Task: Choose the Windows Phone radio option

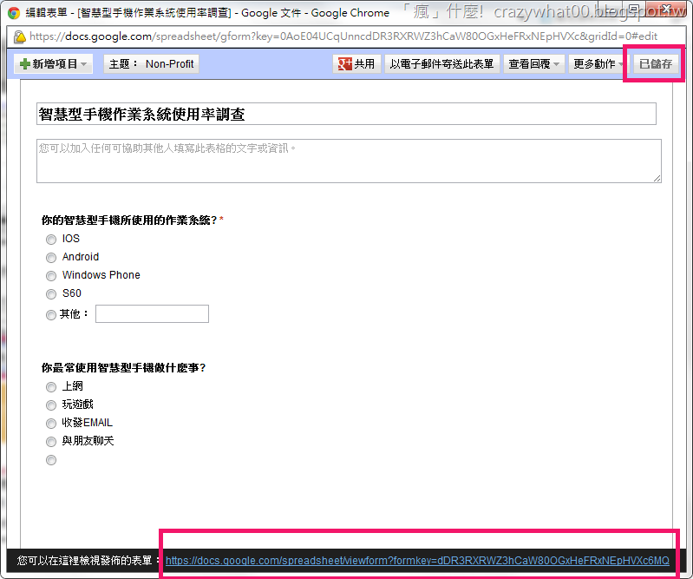Action: pyautogui.click(x=51, y=275)
